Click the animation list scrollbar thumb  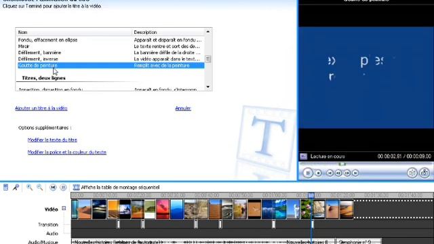point(208,59)
